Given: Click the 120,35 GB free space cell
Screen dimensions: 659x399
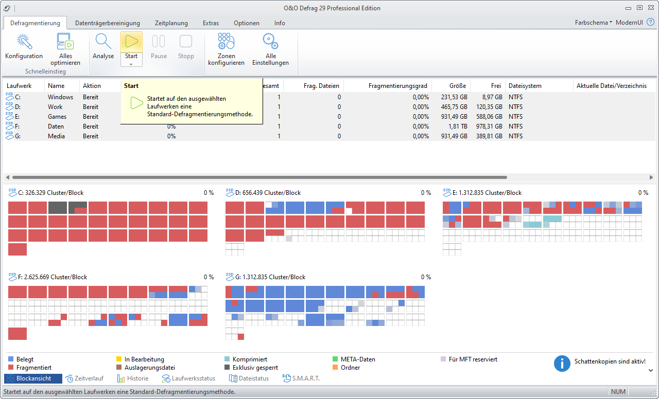Looking at the screenshot, I should (x=488, y=107).
